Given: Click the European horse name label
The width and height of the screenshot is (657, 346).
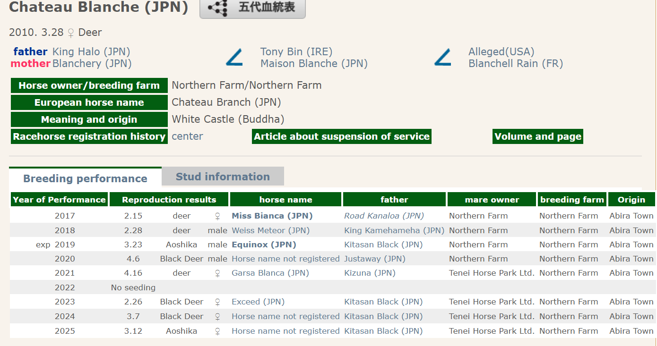Looking at the screenshot, I should pyautogui.click(x=89, y=102).
